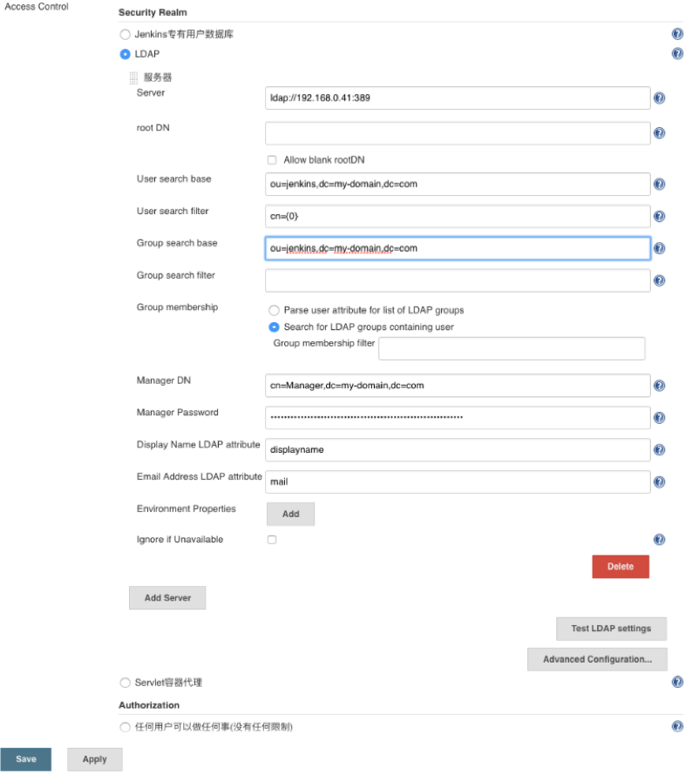This screenshot has height=774, width=699.
Task: Open help for root DN field
Action: (659, 133)
